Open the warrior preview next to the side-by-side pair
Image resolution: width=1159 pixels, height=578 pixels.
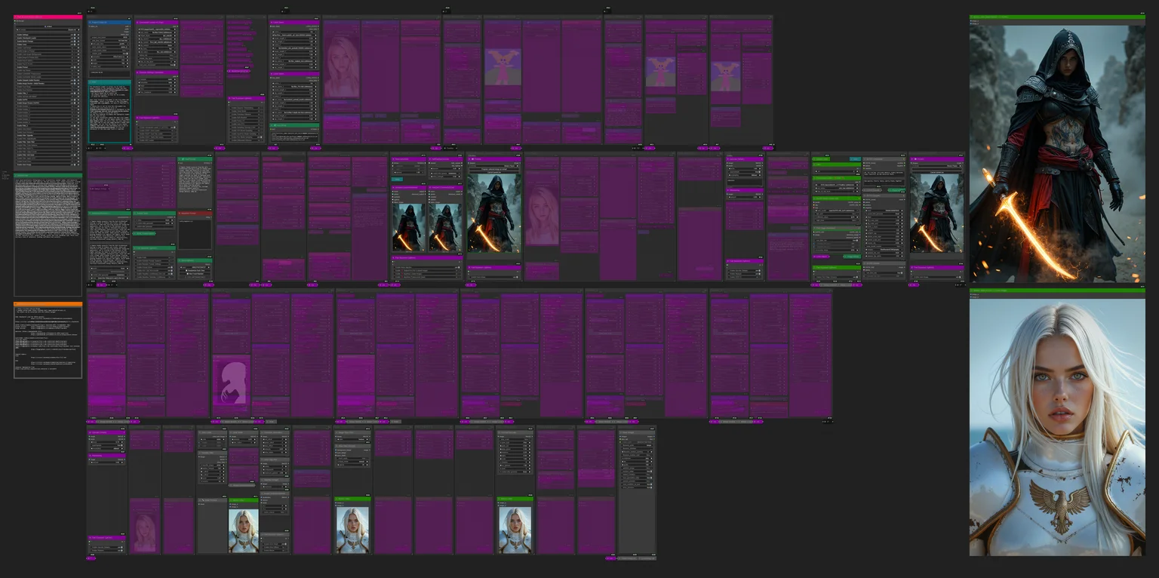pyautogui.click(x=493, y=214)
